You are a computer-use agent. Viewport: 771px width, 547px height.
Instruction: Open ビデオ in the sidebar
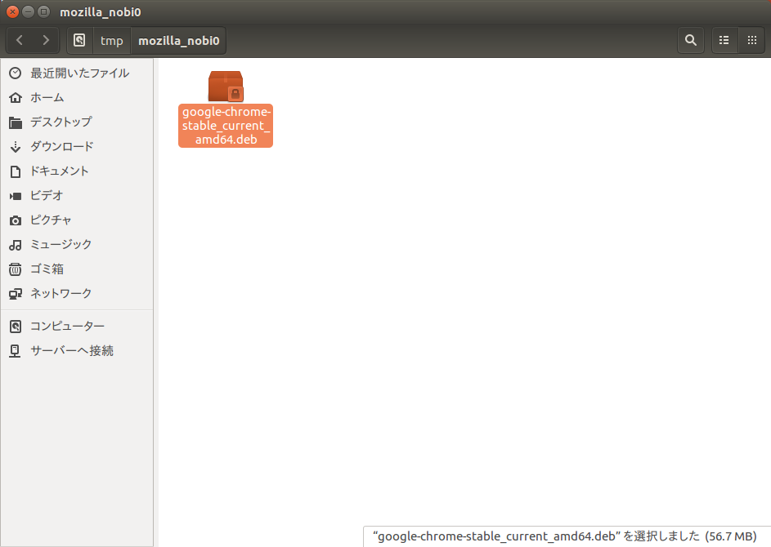(47, 195)
